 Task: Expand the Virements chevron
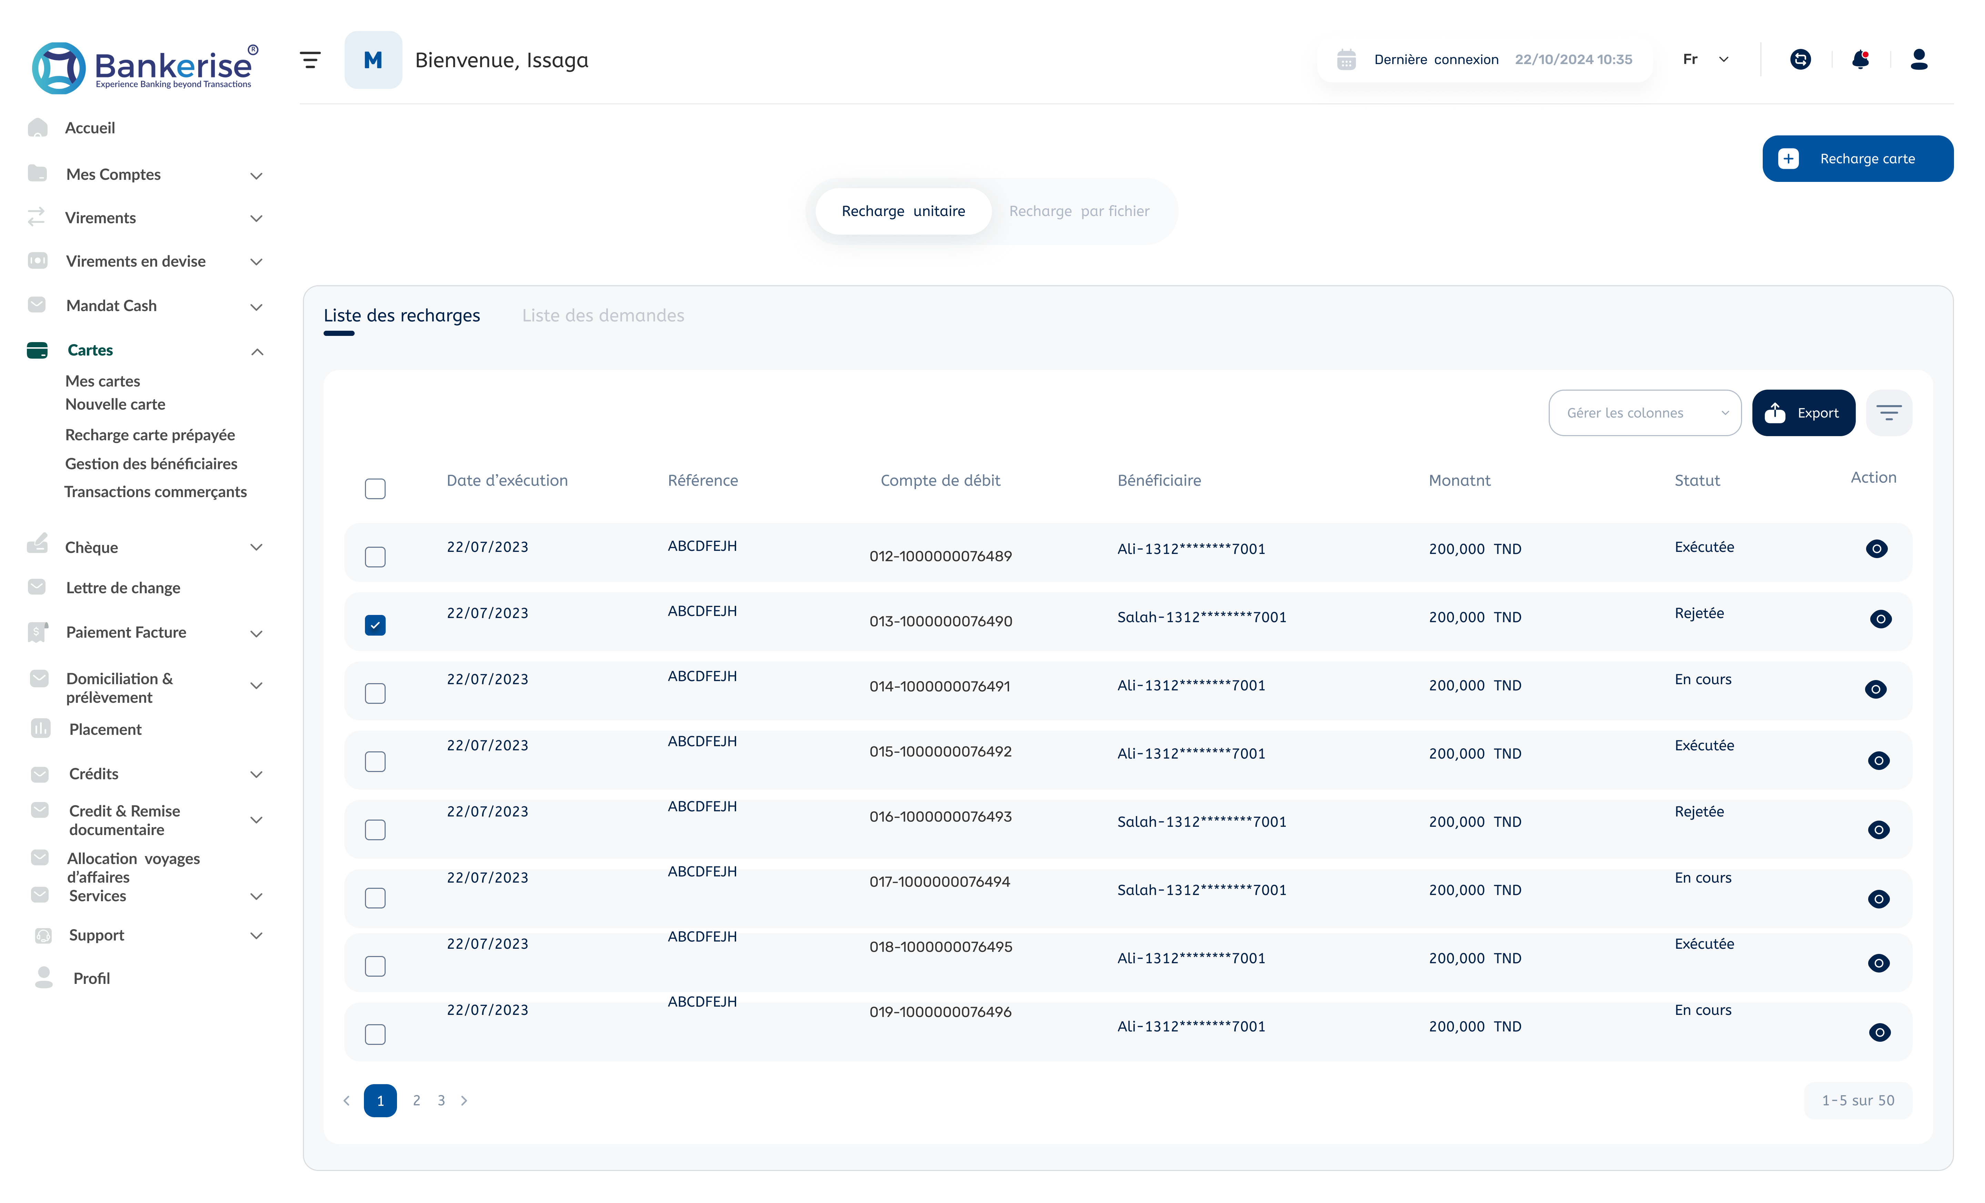(256, 218)
